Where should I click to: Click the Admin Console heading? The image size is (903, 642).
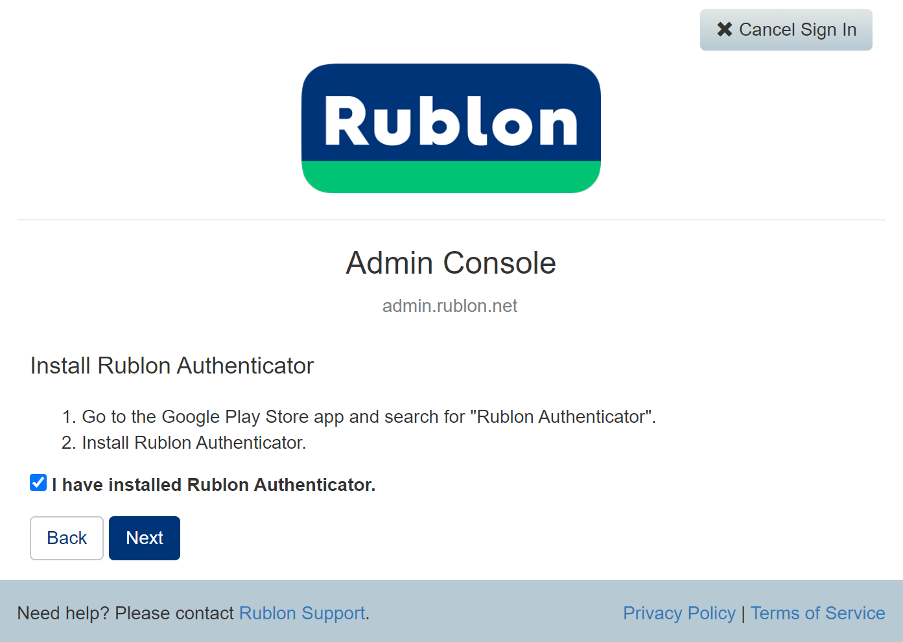(x=451, y=263)
